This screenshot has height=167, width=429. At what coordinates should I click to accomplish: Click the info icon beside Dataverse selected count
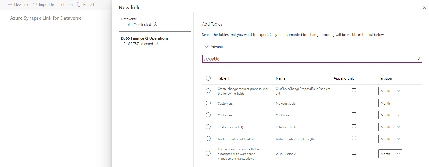(155, 24)
